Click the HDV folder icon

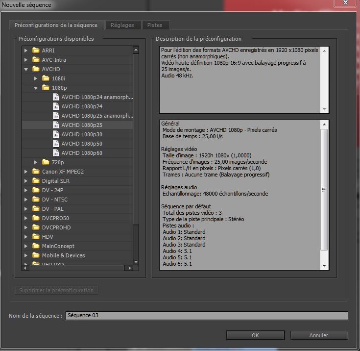pyautogui.click(x=36, y=236)
